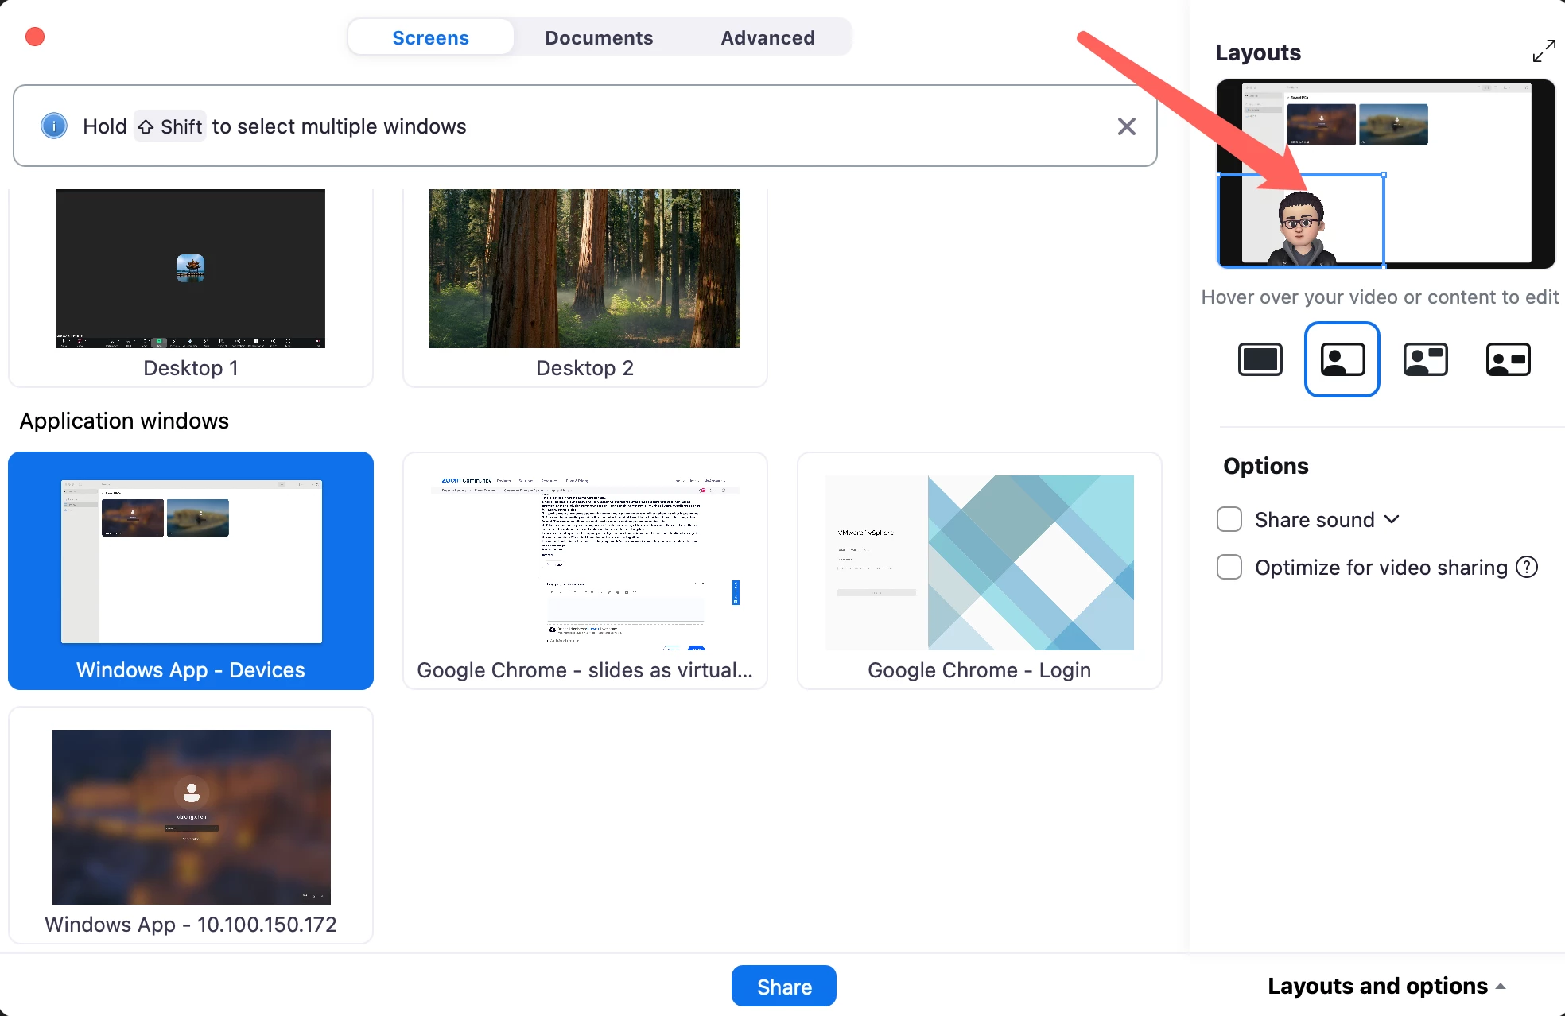The width and height of the screenshot is (1565, 1016).
Task: Click the blue info icon in banner
Action: [54, 126]
